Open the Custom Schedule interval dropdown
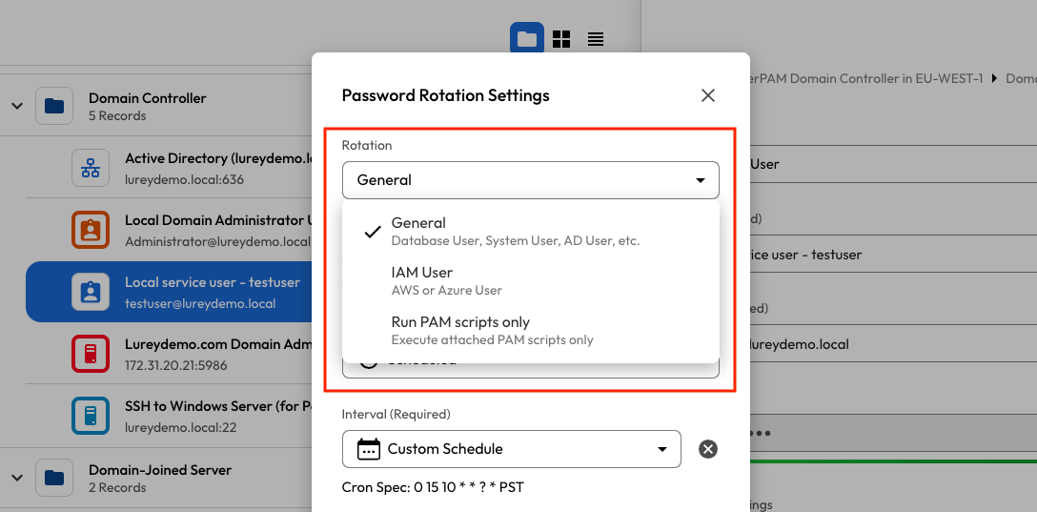The height and width of the screenshot is (512, 1037). (511, 449)
